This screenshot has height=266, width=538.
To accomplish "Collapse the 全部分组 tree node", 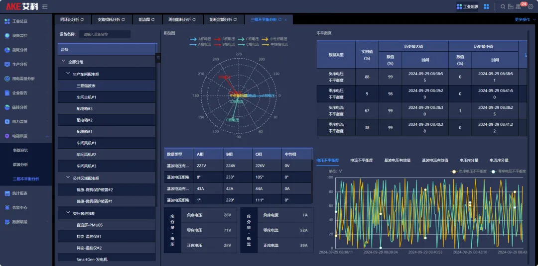I will [x=63, y=62].
